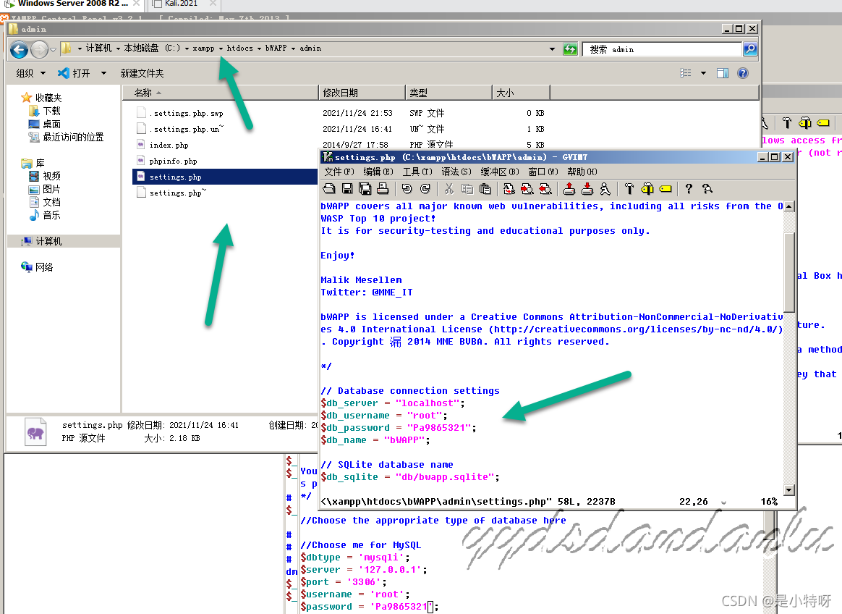Open the 工具(T) menu in GVim

tap(417, 172)
